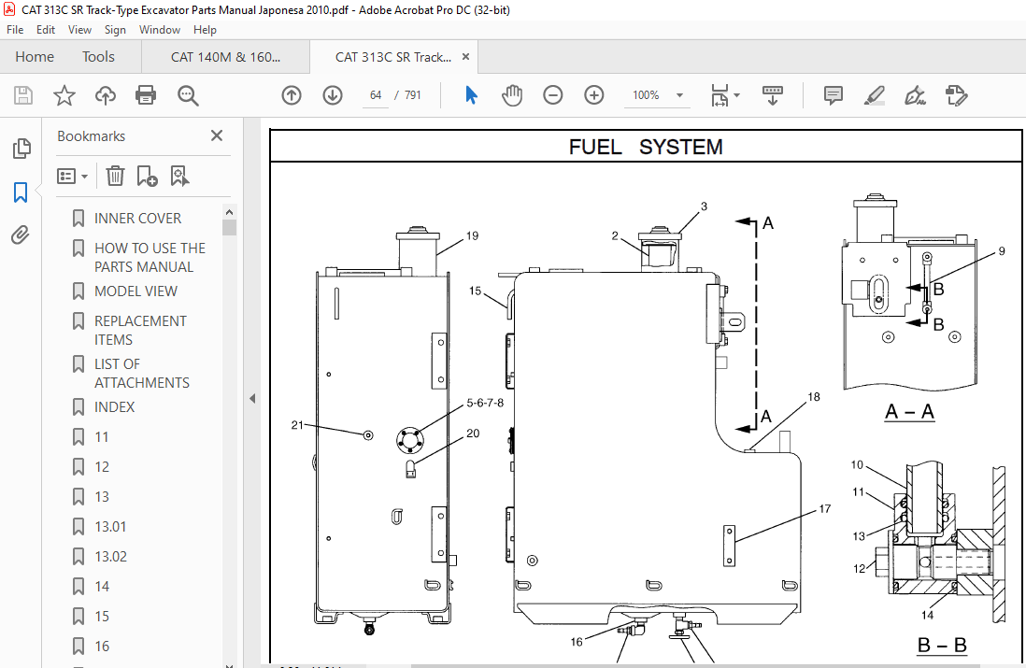This screenshot has width=1026, height=668.
Task: Switch to CAT 140M & 160 document tab
Action: point(226,57)
